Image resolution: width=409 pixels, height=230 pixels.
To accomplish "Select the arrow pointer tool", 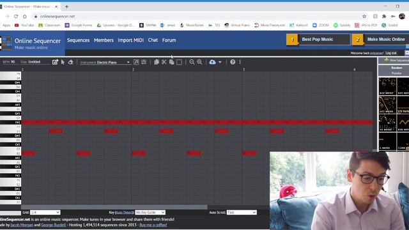I will coord(63,62).
